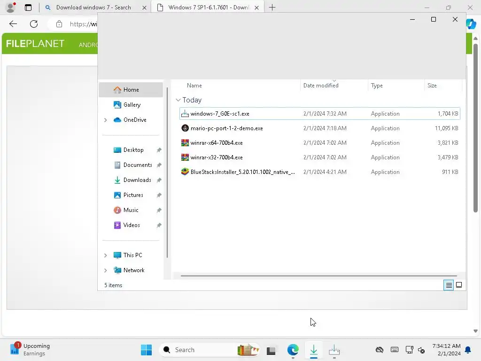Open Home in the navigation pane
Screen dimensions: 481x361
(131, 90)
